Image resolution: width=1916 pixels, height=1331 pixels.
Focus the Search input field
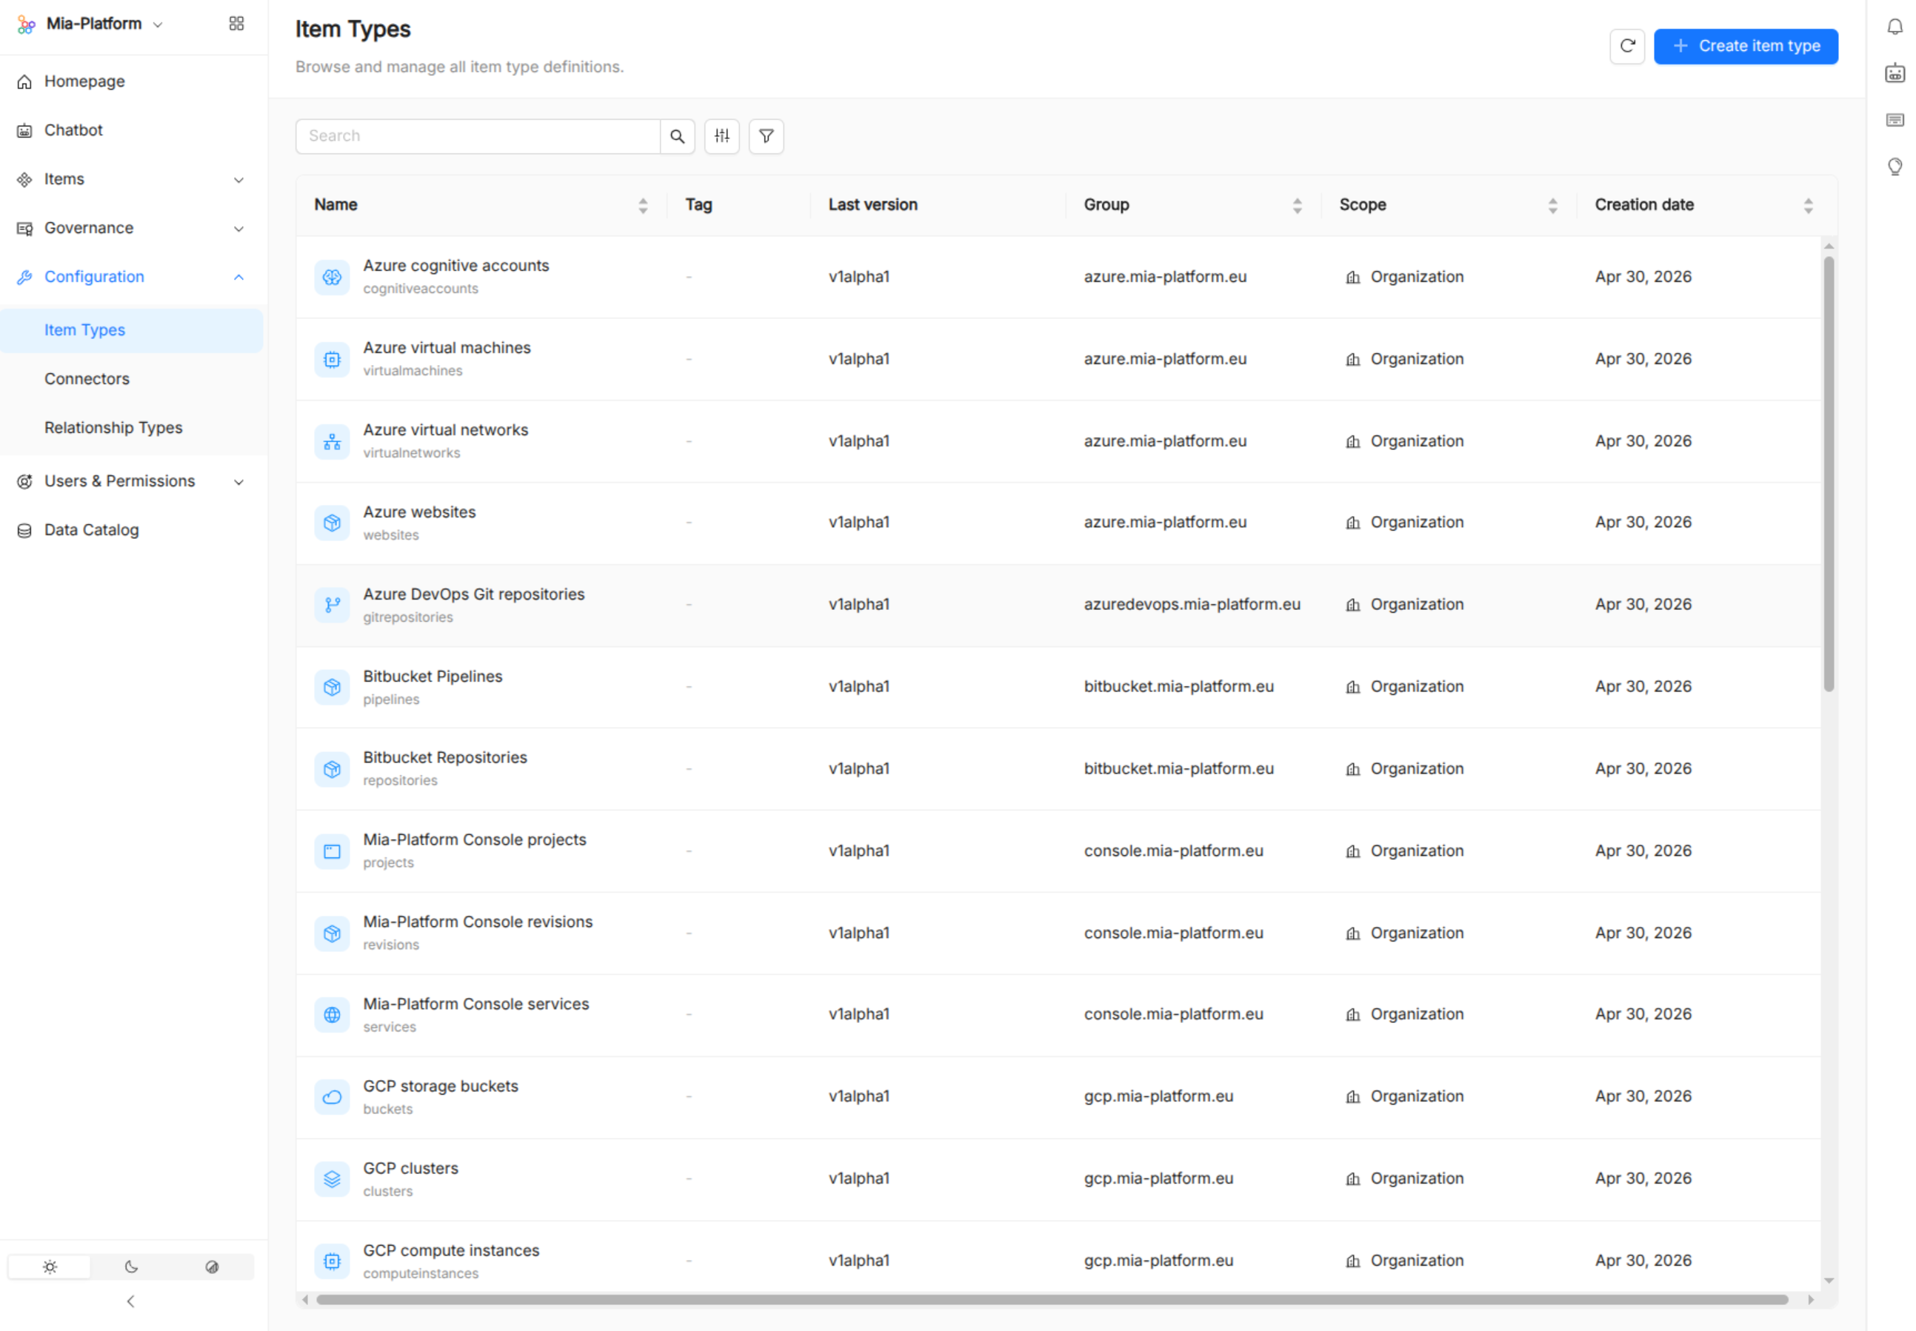tap(477, 136)
